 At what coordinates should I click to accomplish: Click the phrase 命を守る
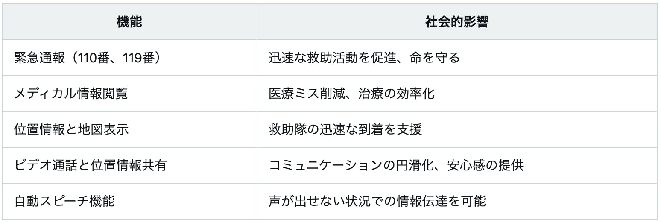pyautogui.click(x=428, y=58)
